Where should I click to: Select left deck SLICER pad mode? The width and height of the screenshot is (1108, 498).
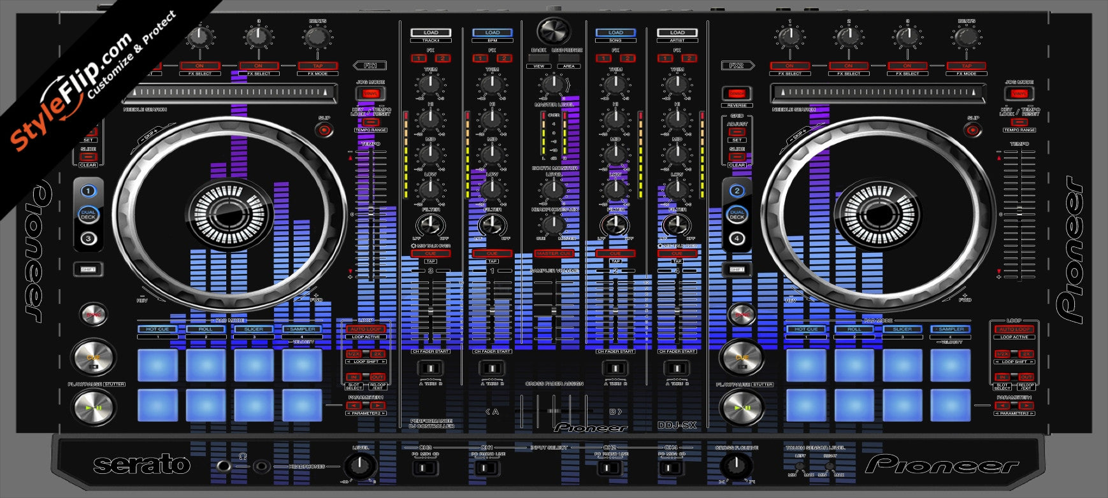[x=254, y=329]
